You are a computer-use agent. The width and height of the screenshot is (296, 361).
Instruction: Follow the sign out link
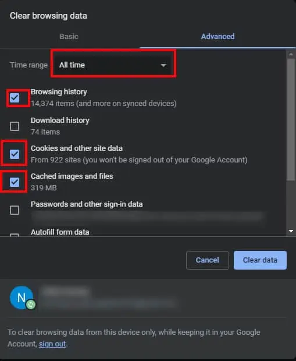coord(52,344)
